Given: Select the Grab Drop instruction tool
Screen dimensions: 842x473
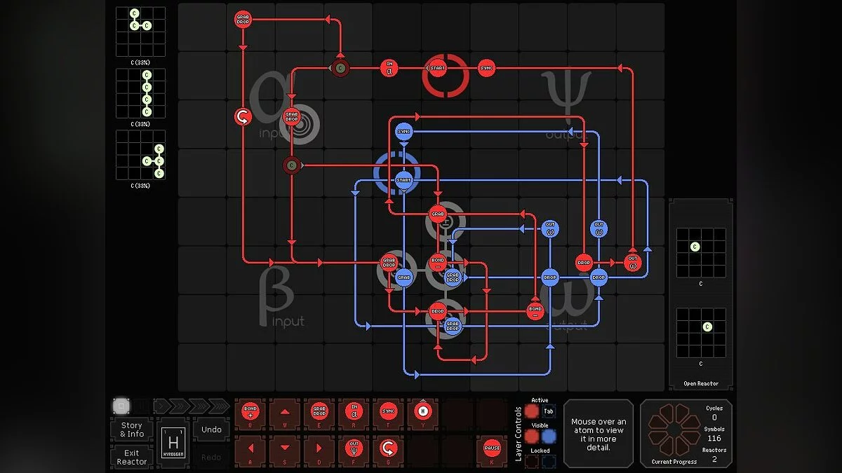Looking at the screenshot, I should coord(319,413).
